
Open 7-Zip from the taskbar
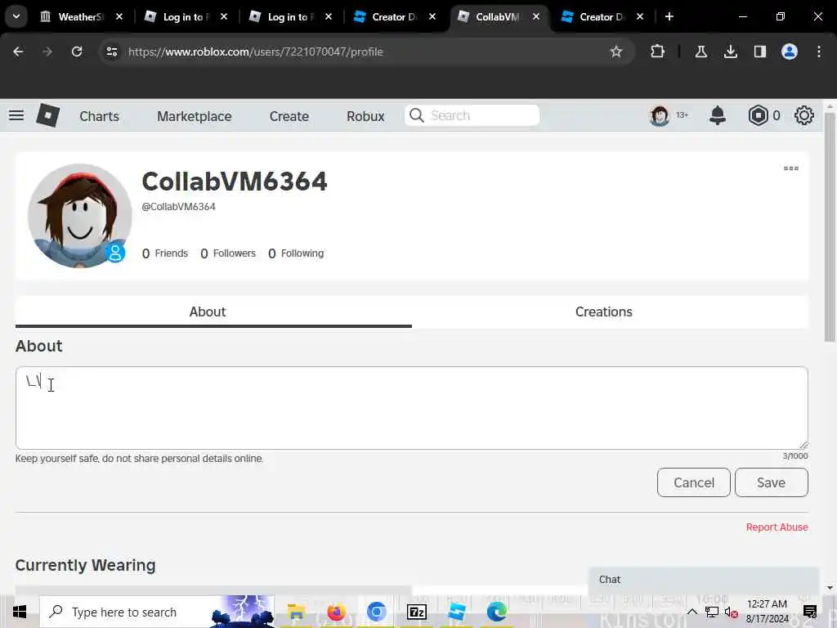click(416, 612)
